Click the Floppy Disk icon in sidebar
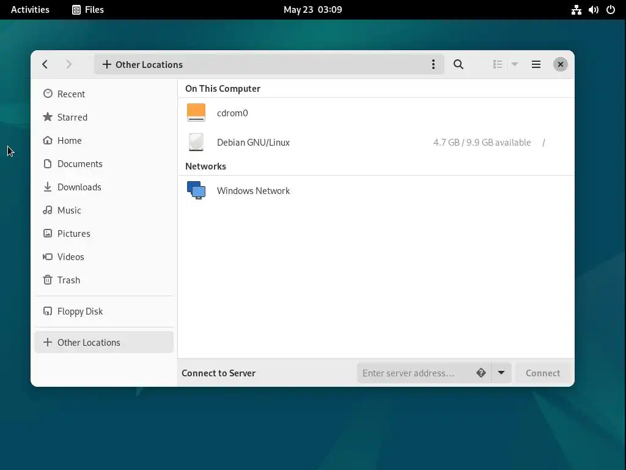Viewport: 626px width, 470px height. coord(48,311)
